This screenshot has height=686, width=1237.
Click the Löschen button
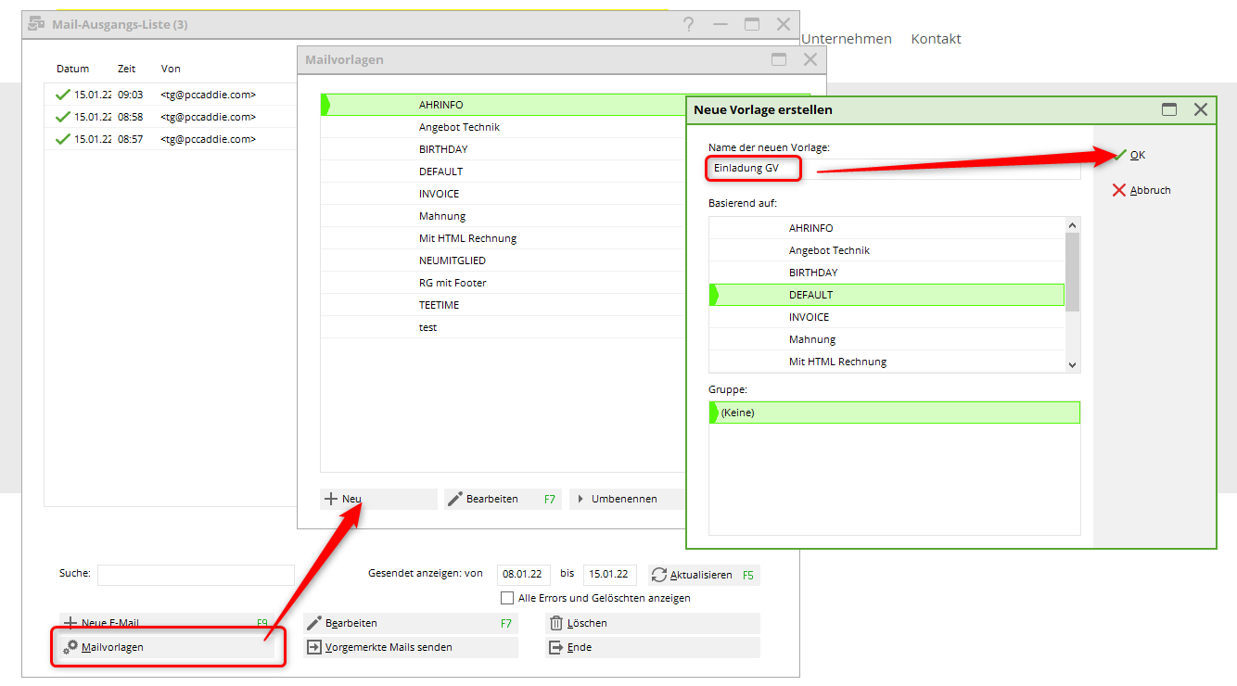click(x=653, y=623)
